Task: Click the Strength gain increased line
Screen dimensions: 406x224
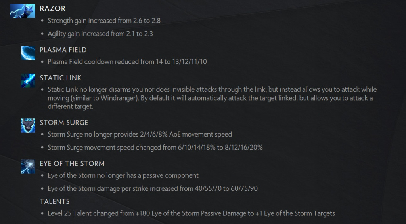Action: (104, 21)
